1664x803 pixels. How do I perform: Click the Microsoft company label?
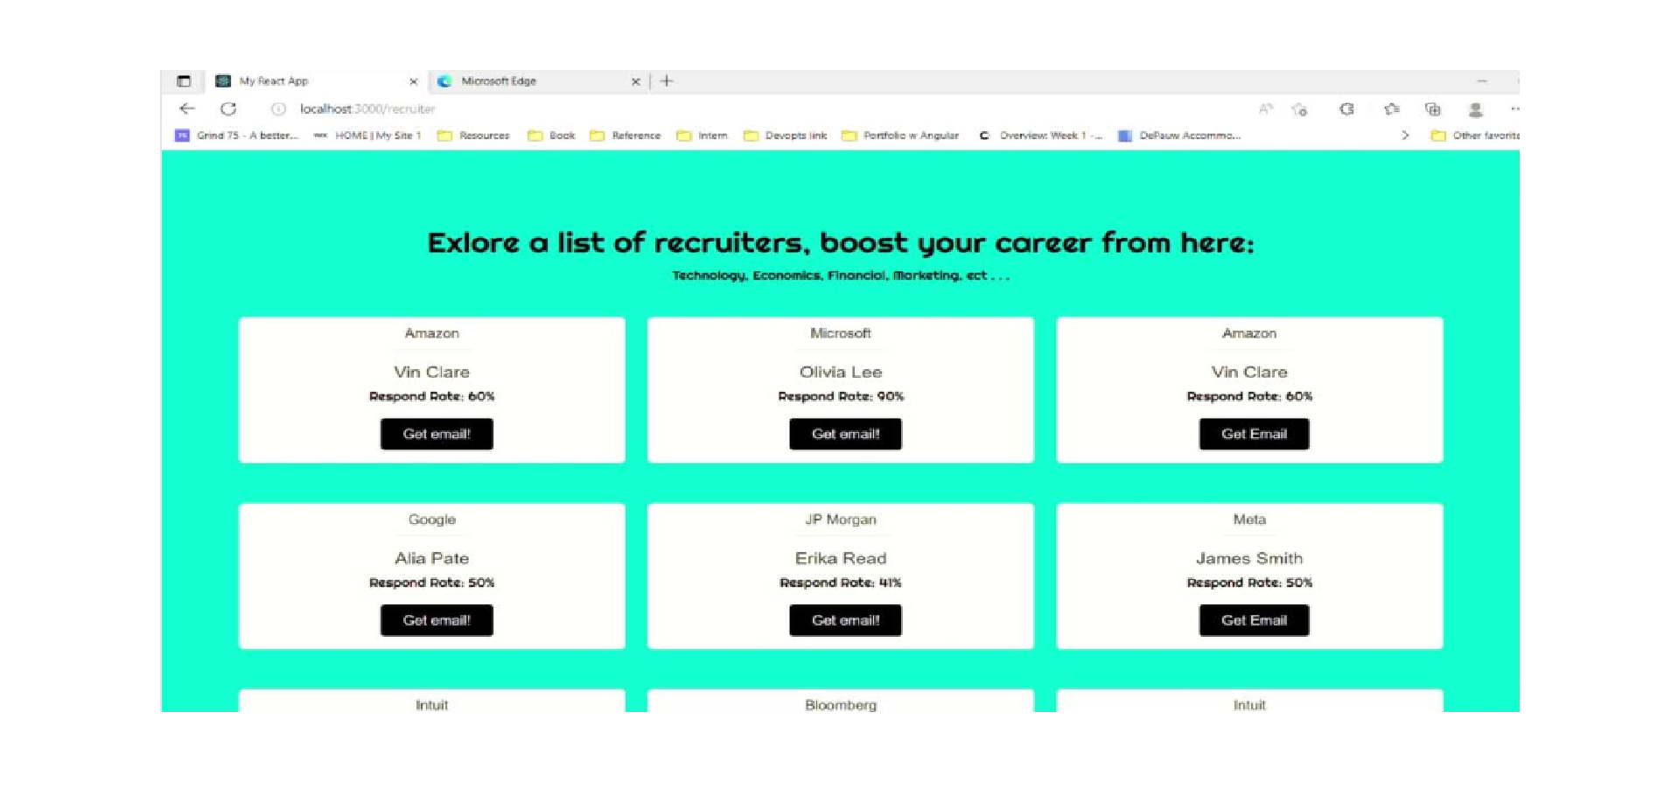coord(841,333)
